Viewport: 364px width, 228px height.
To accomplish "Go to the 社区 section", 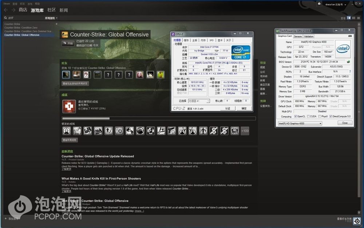I will click(x=51, y=10).
